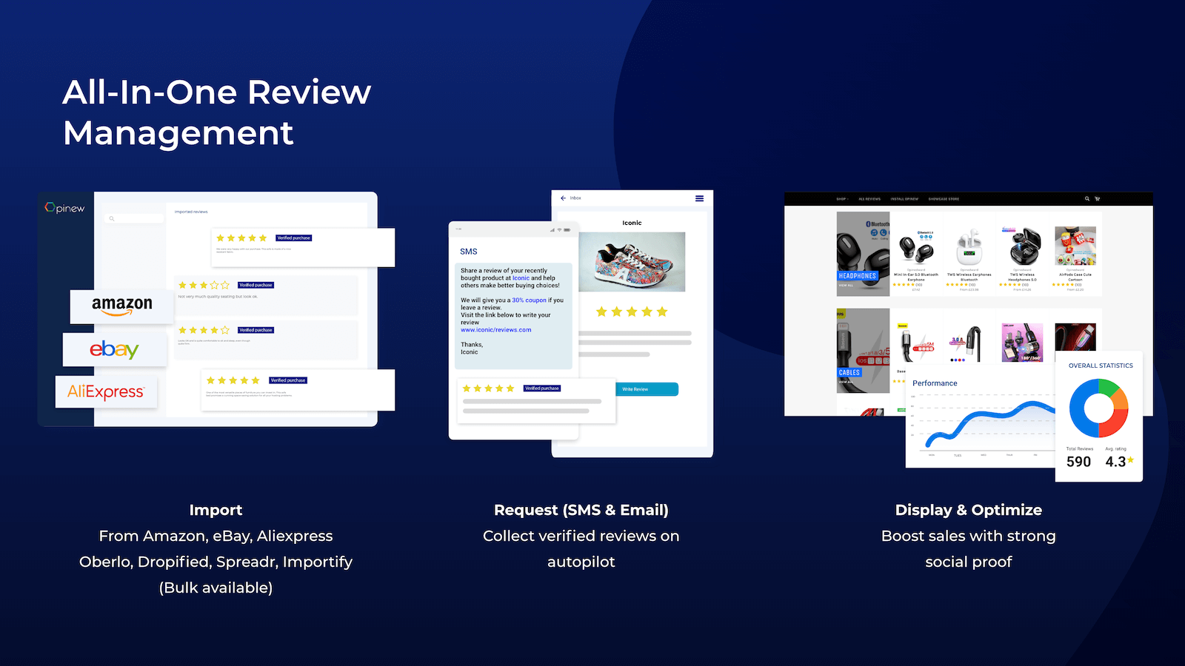
Task: Click the total reviews count 590
Action: point(1078,462)
